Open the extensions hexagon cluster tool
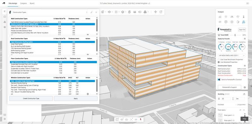 point(145,12)
